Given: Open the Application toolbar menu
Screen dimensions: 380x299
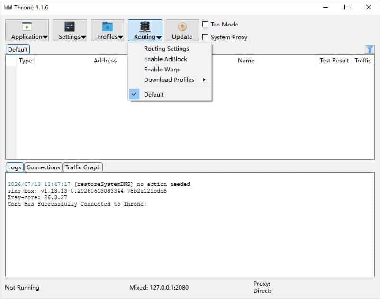Looking at the screenshot, I should (27, 30).
